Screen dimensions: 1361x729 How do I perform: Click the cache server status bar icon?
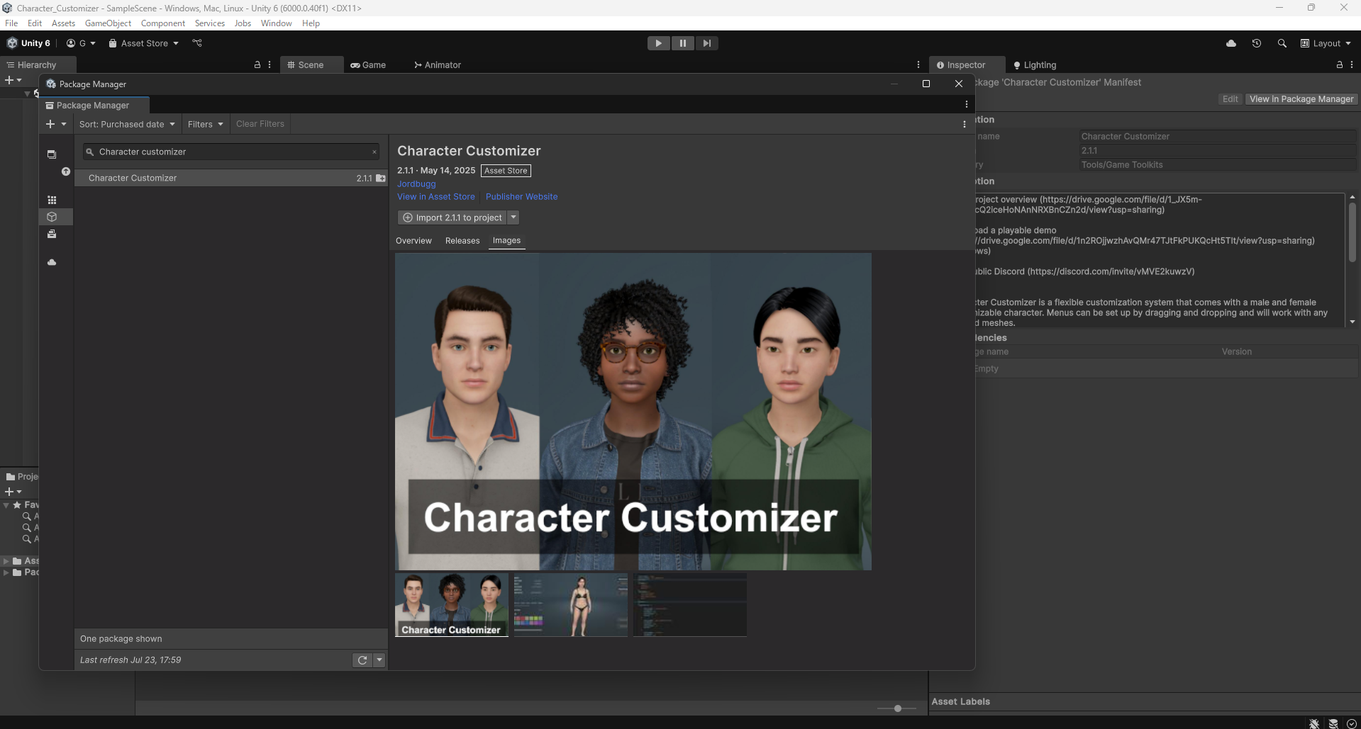coord(1333,723)
